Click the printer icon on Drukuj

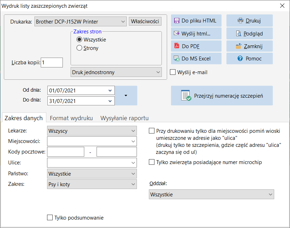pyautogui.click(x=240, y=20)
